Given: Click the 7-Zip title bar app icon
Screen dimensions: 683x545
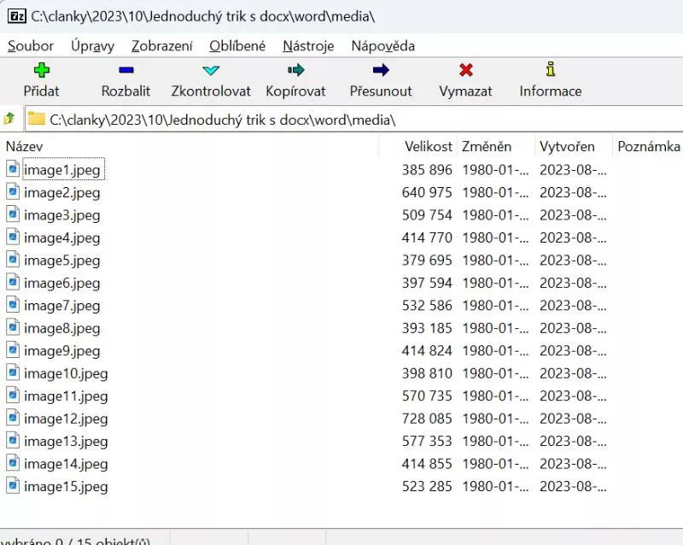Looking at the screenshot, I should [x=15, y=16].
